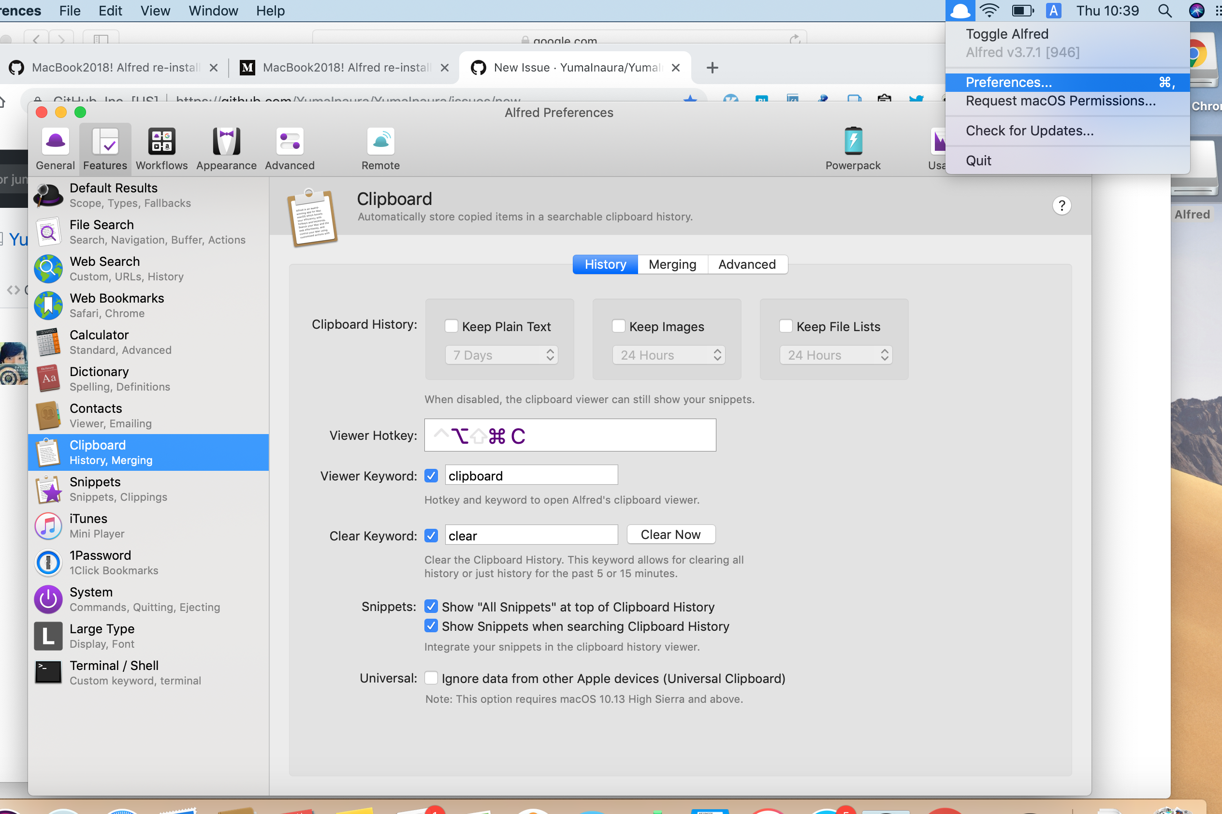The width and height of the screenshot is (1222, 814).
Task: Open the Remote preferences pane
Action: click(x=380, y=149)
